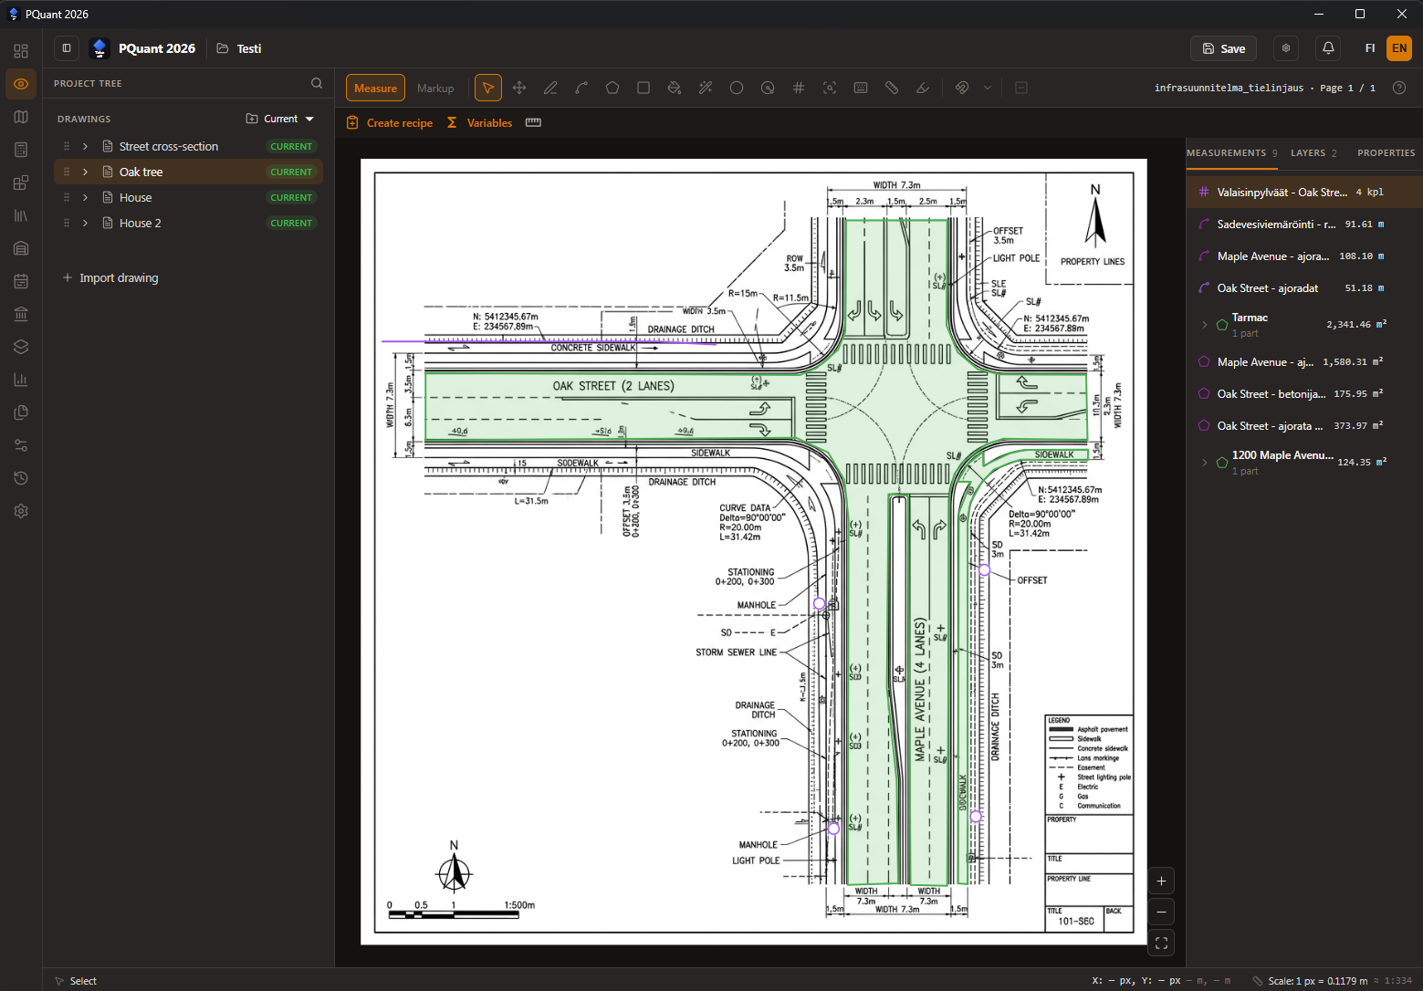Select Oak Street - ajoradat line measurement
This screenshot has width=1423, height=991.
[x=1304, y=288]
